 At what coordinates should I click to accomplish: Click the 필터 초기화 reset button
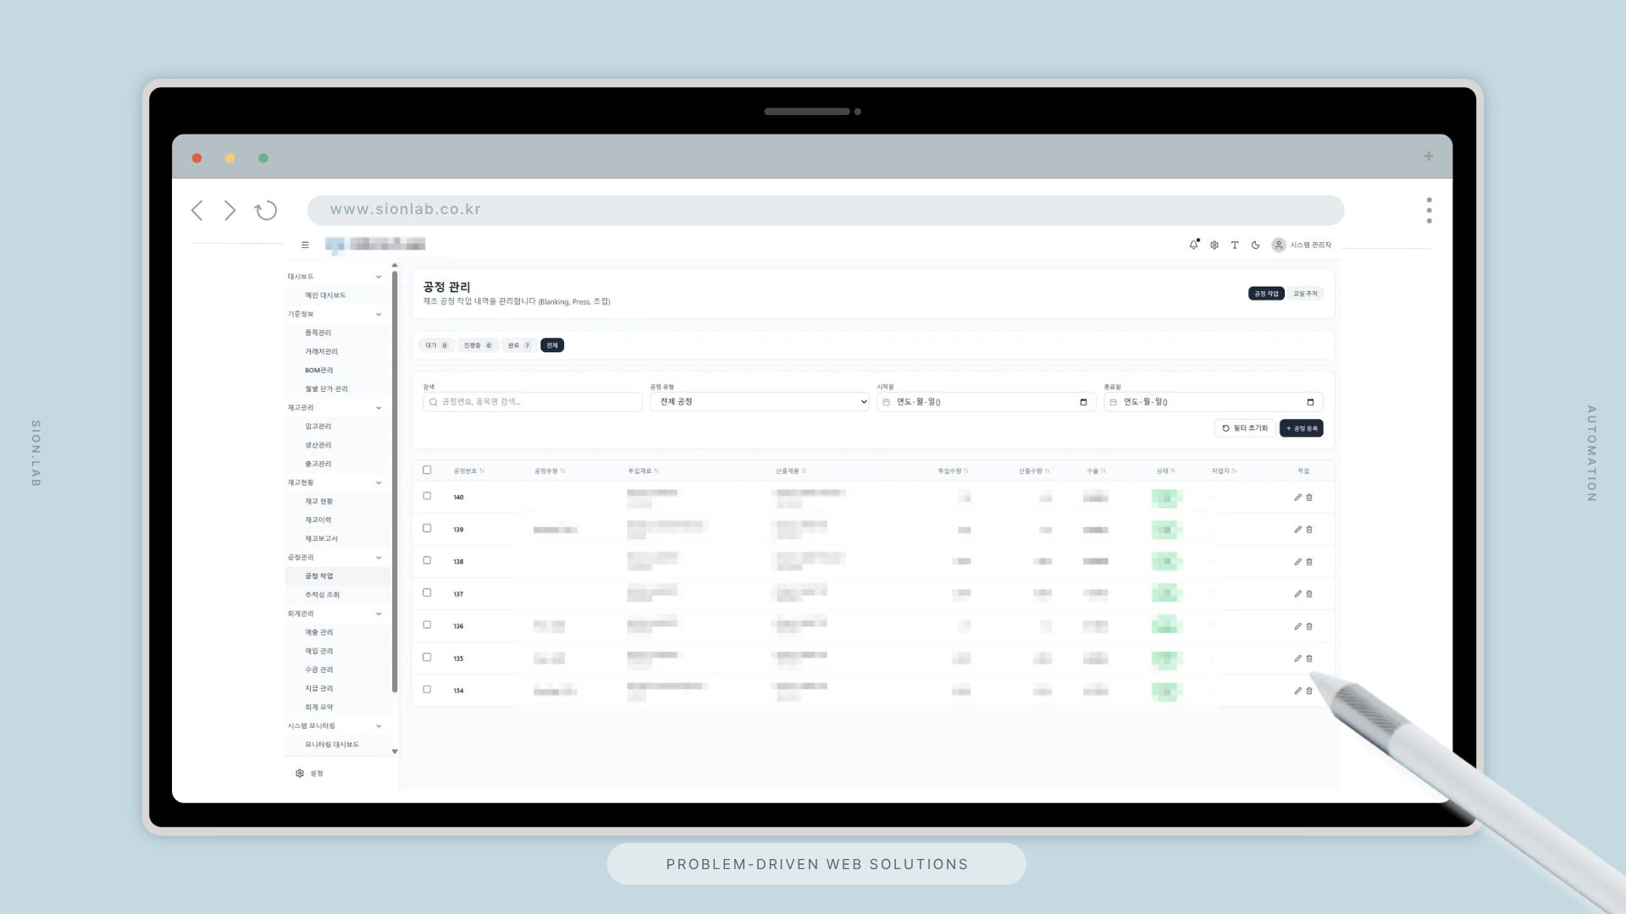pyautogui.click(x=1245, y=428)
